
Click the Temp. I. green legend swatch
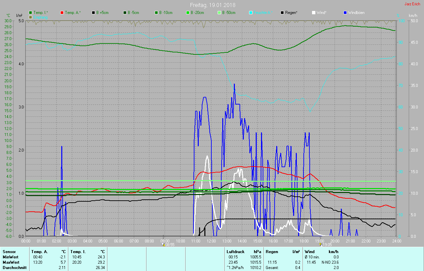(x=30, y=13)
